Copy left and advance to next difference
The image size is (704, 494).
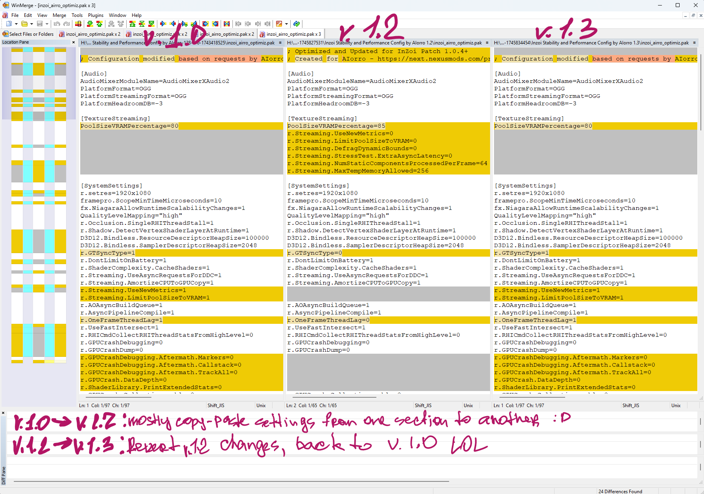click(x=194, y=24)
